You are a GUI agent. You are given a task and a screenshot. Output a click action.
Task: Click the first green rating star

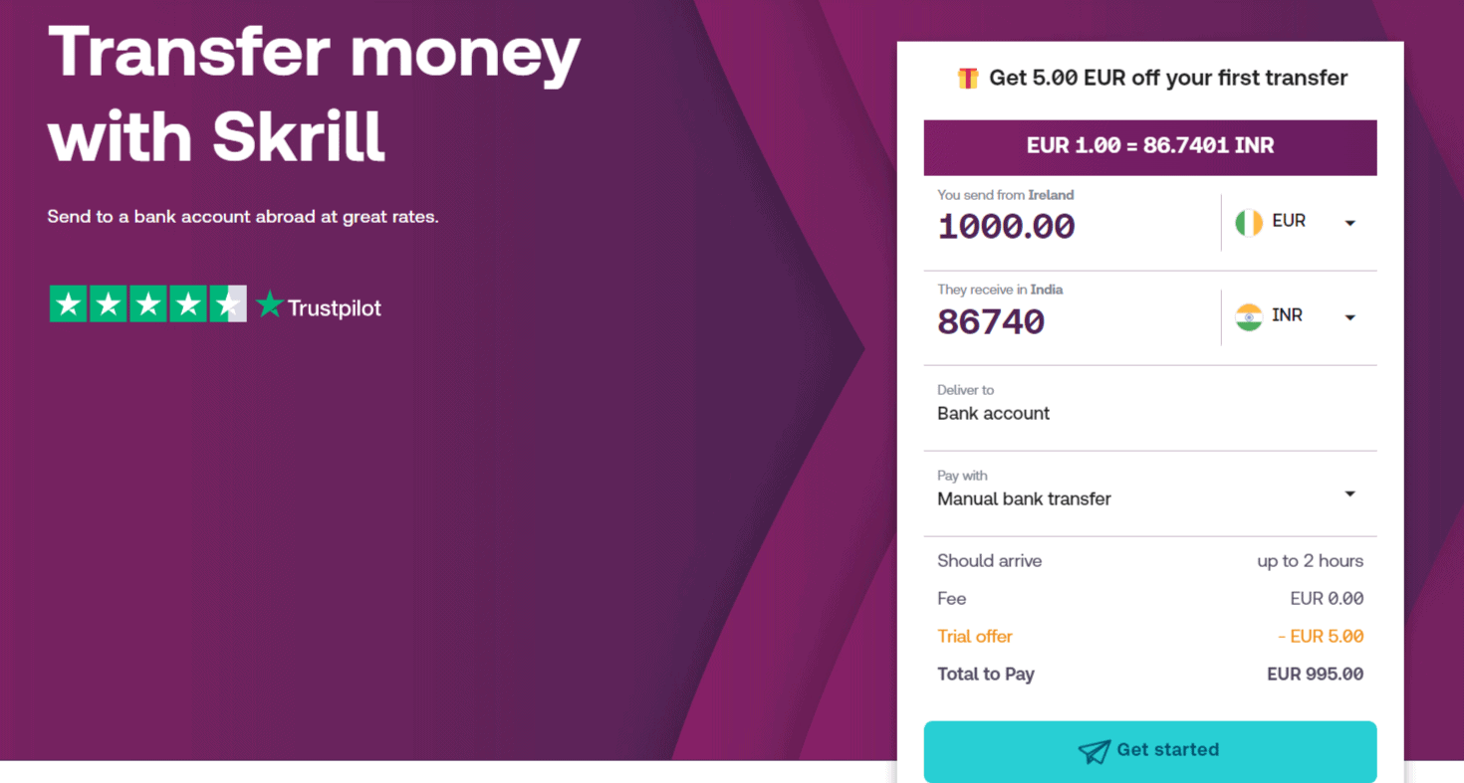pyautogui.click(x=68, y=303)
